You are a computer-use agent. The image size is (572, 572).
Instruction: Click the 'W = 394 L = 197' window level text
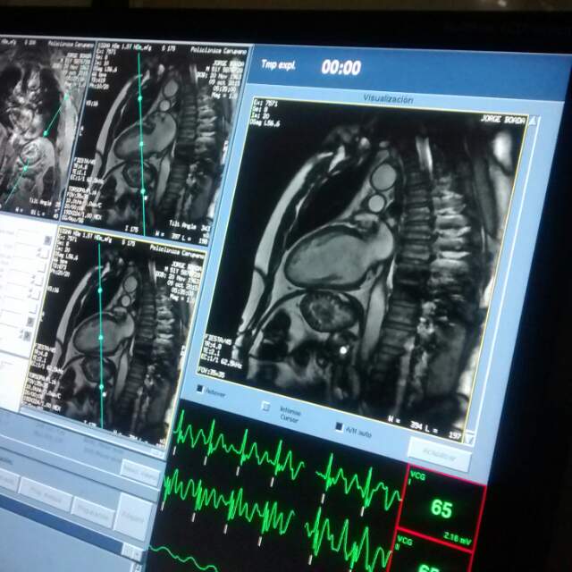425,426
